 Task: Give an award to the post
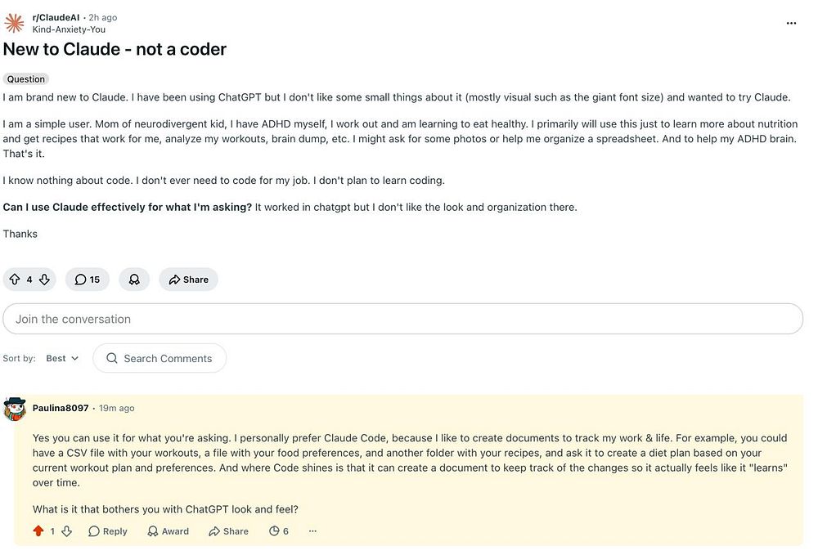click(x=134, y=280)
